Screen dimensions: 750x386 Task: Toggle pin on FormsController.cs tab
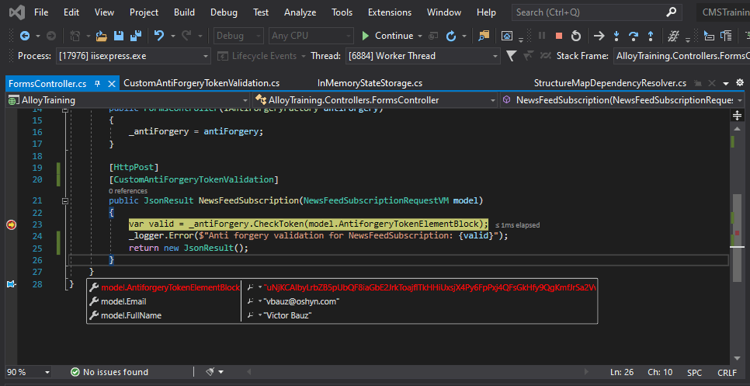[x=98, y=83]
